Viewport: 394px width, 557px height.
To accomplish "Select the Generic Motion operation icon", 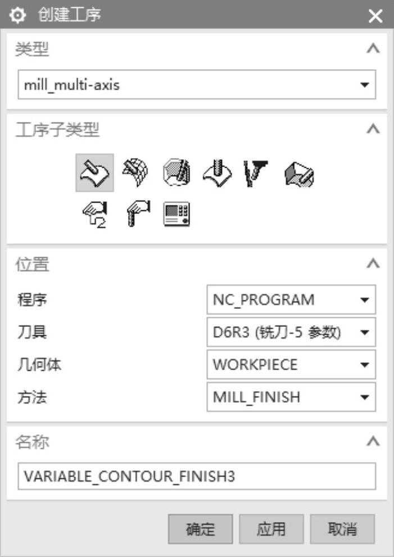I will click(x=94, y=214).
